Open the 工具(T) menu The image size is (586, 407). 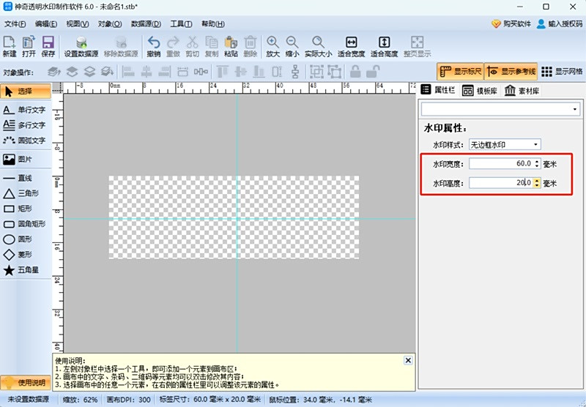pyautogui.click(x=181, y=24)
